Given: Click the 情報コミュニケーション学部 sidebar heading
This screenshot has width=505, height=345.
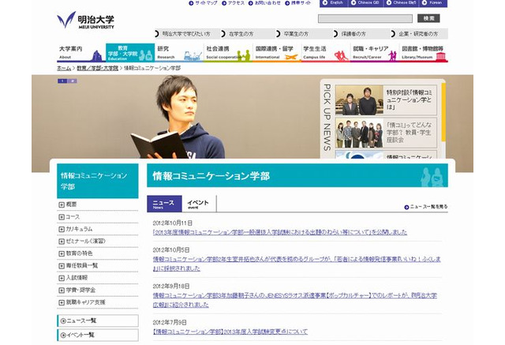Looking at the screenshot, I should pyautogui.click(x=98, y=181).
